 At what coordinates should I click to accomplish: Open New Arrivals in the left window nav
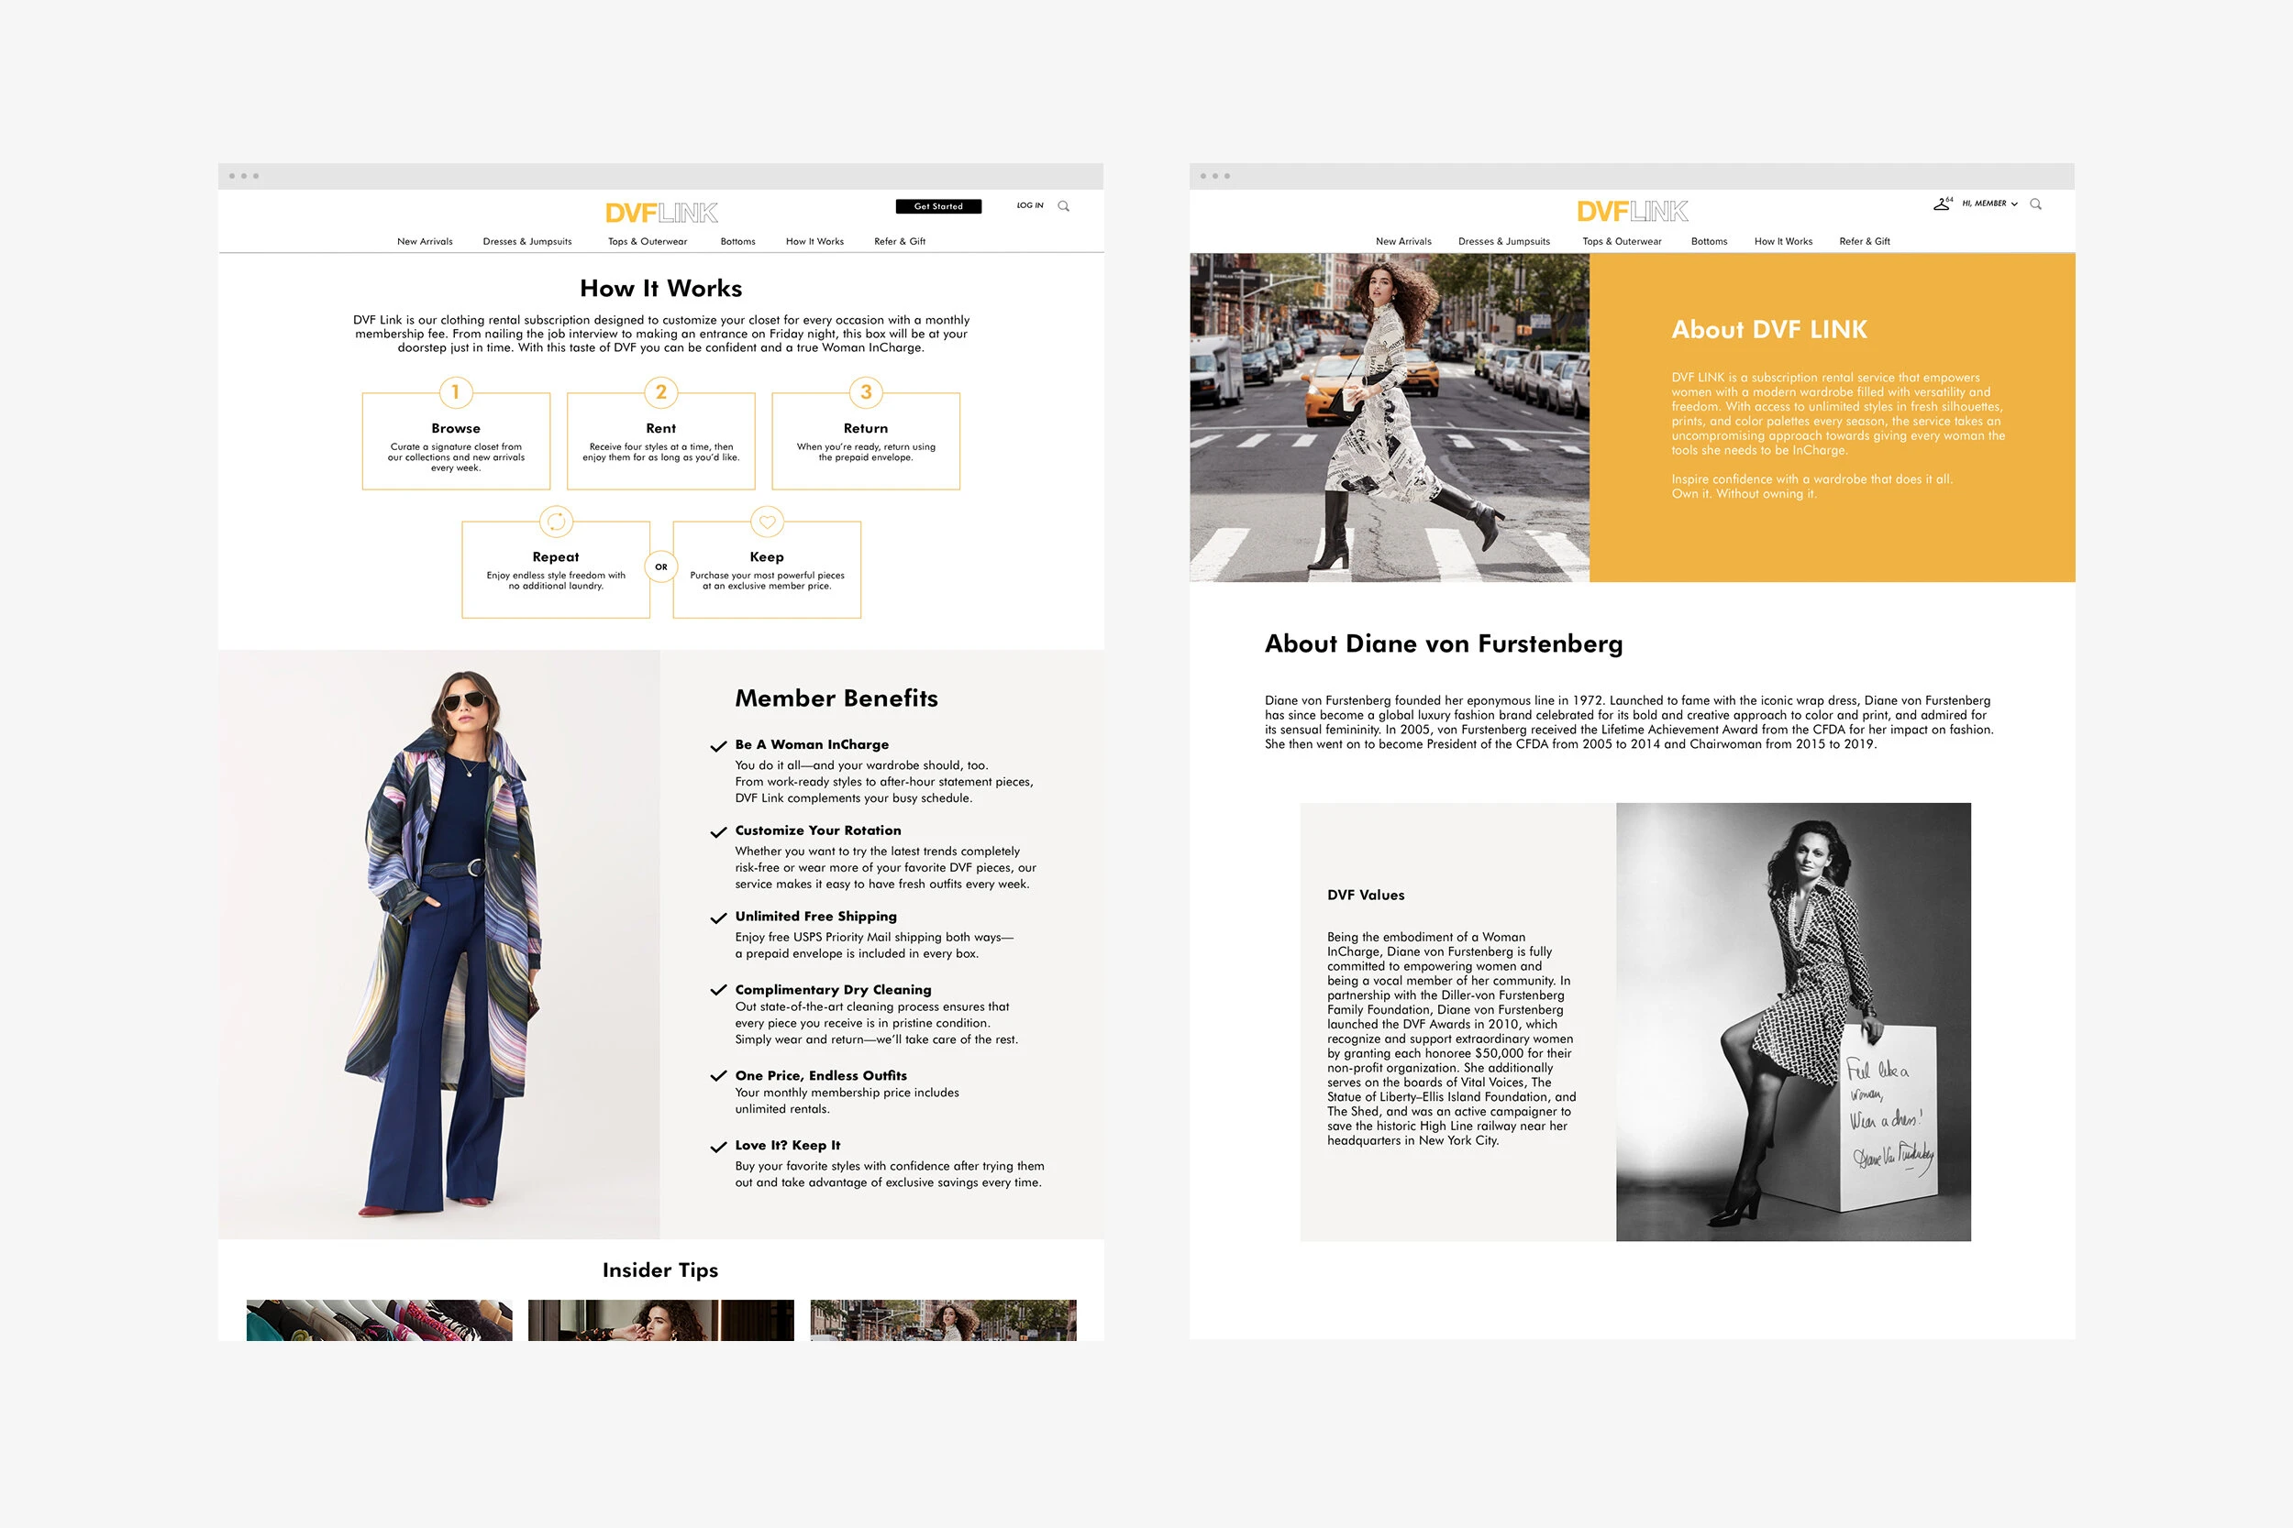[x=425, y=242]
